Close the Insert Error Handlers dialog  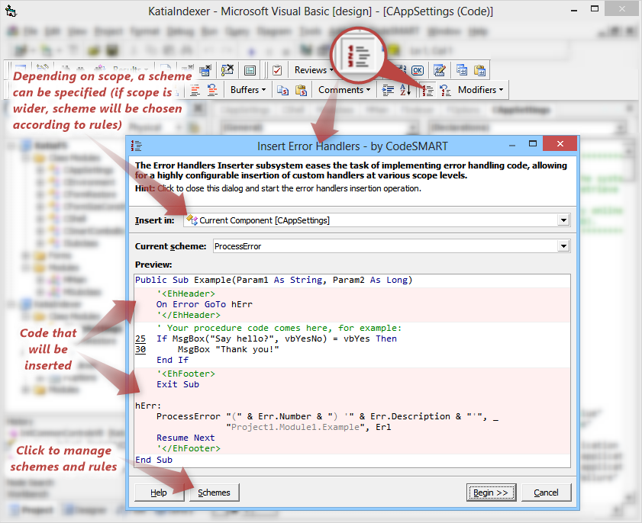(x=560, y=144)
